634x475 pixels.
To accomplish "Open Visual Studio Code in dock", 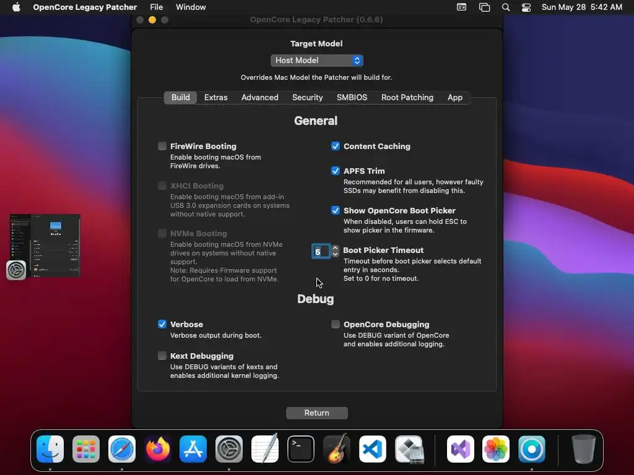I will pos(372,449).
